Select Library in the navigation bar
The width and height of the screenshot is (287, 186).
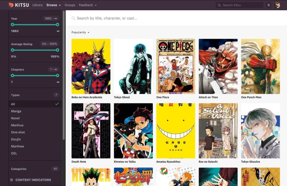pyautogui.click(x=37, y=5)
